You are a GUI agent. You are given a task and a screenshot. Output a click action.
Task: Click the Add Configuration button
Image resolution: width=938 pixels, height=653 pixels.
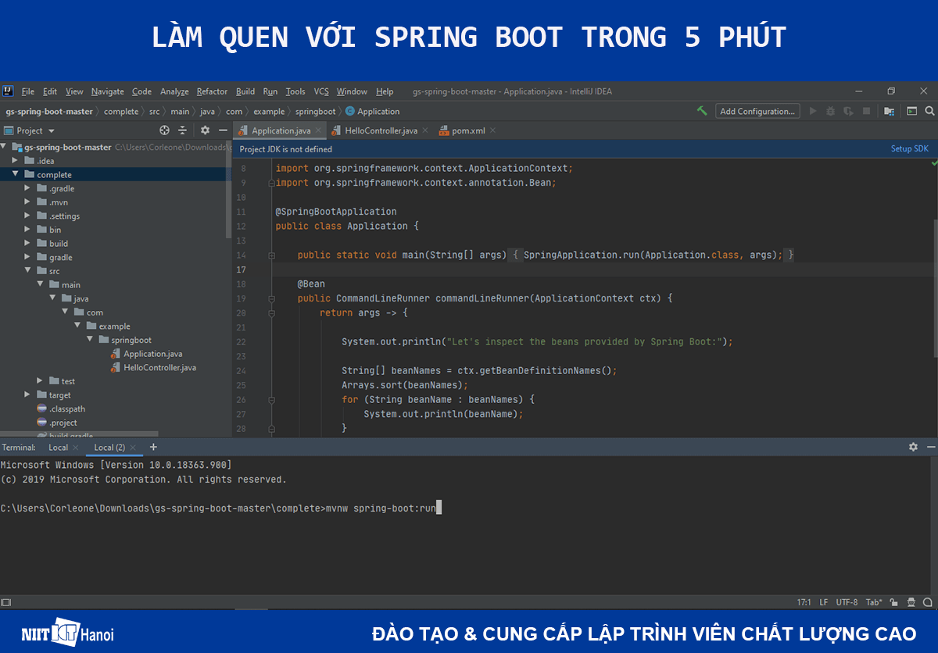(757, 110)
